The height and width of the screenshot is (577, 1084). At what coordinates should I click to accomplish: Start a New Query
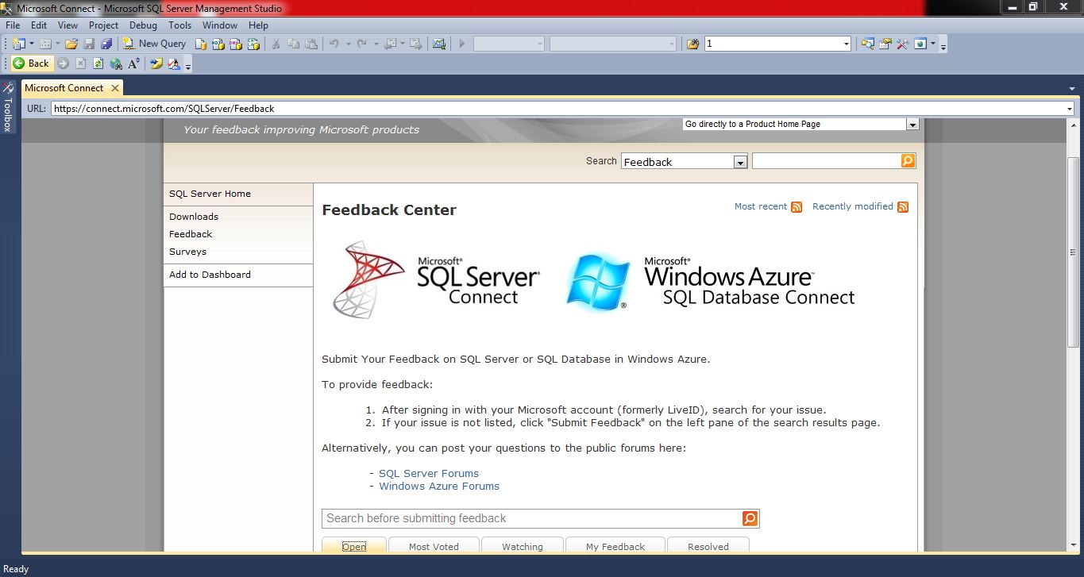tap(155, 44)
